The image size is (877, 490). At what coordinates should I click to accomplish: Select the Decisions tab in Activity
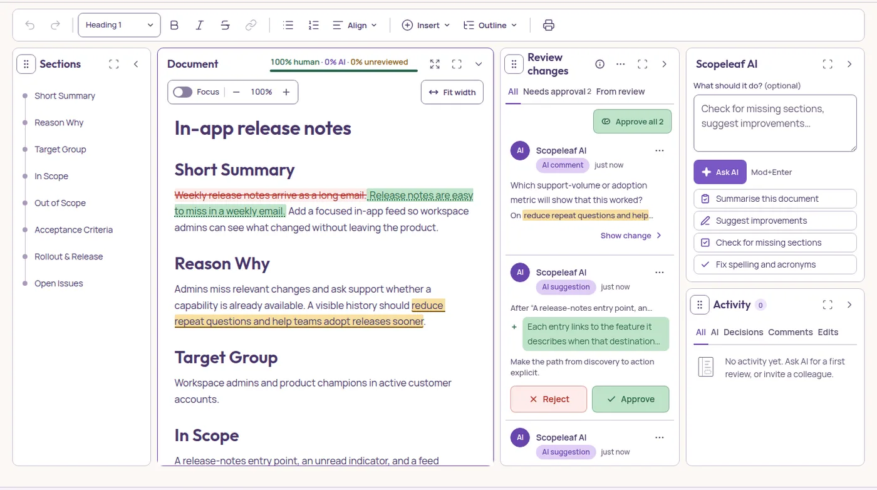pyautogui.click(x=744, y=332)
